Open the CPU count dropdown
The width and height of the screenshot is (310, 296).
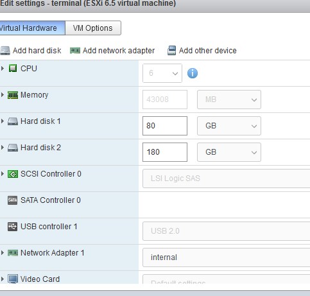pos(162,73)
